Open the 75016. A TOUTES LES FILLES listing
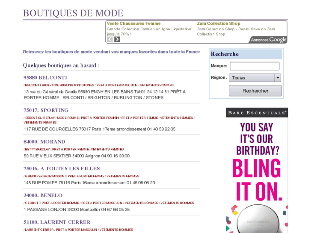311x233 pixels. (62, 168)
